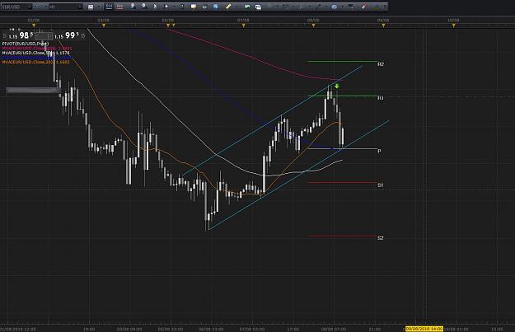
Task: Click the gray price label box at left
Action: 33,90
